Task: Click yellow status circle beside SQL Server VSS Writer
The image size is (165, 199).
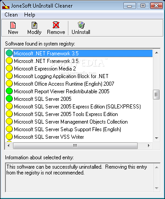Action: coord(9,137)
